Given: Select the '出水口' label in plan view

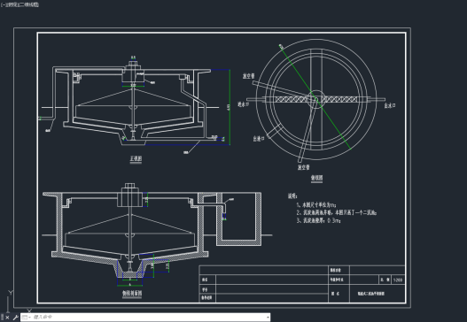Looking at the screenshot, I should tap(390, 105).
